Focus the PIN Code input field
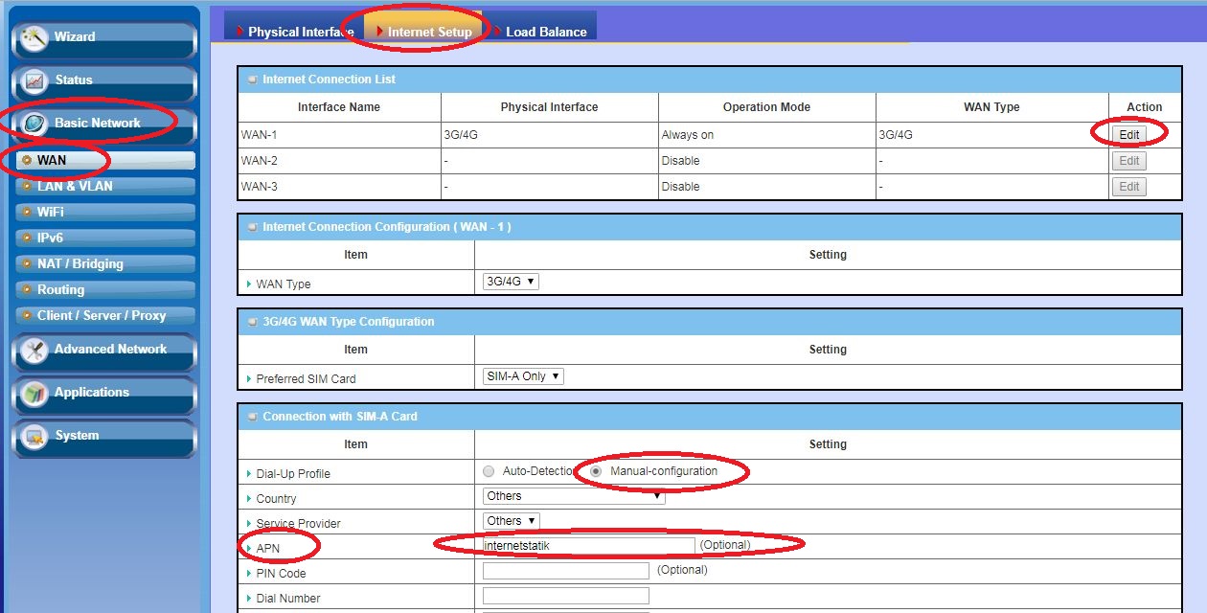 [565, 571]
